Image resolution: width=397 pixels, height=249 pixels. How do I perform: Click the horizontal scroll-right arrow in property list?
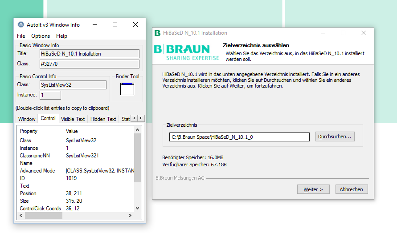tap(130, 215)
